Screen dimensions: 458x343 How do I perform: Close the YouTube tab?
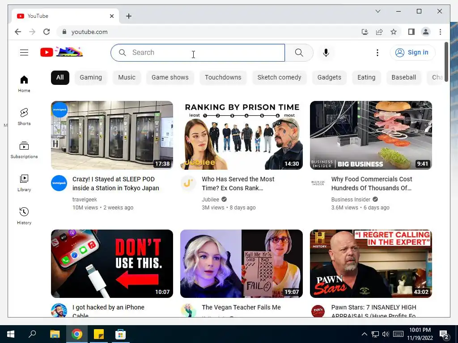pyautogui.click(x=111, y=16)
